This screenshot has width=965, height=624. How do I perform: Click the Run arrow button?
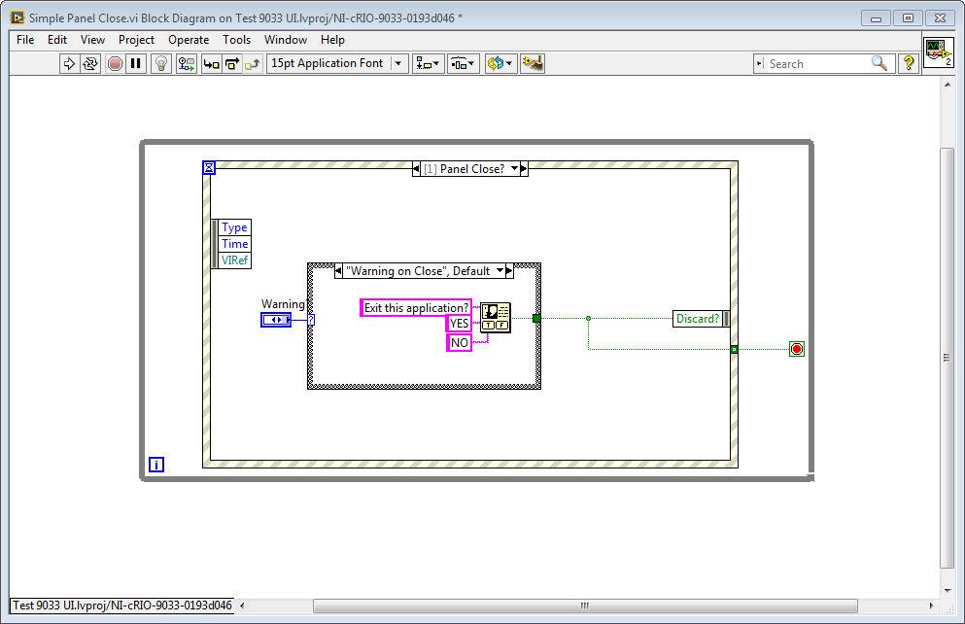click(69, 63)
